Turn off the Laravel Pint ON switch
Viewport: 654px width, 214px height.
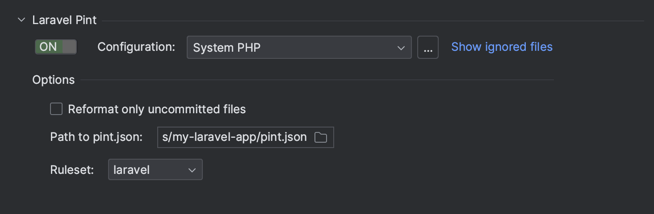tap(56, 47)
